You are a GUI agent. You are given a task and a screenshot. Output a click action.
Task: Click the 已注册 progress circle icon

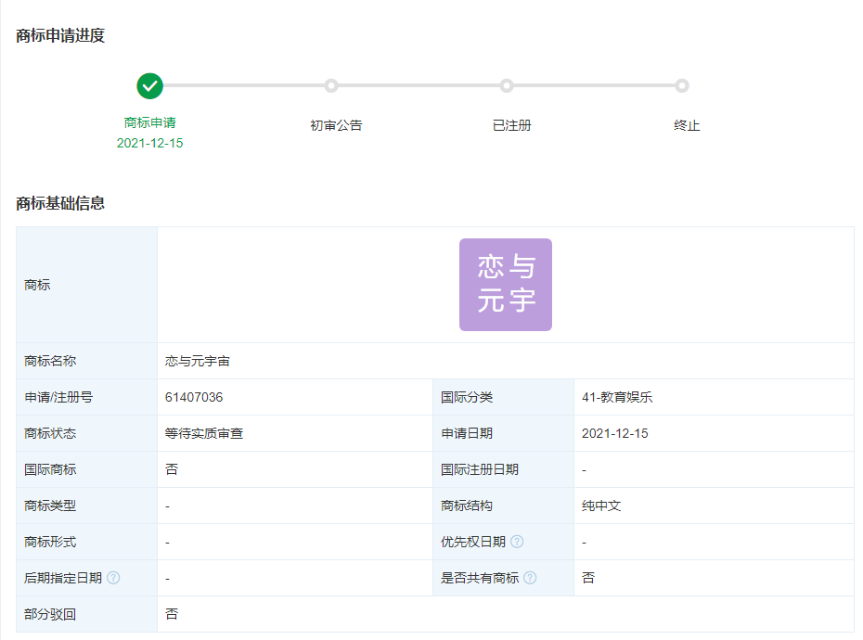point(506,84)
